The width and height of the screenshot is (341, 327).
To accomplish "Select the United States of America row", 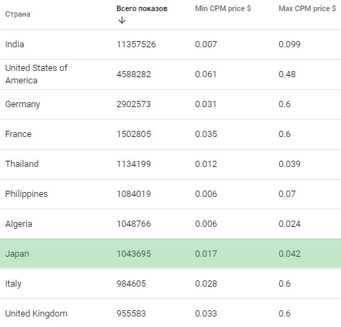I will click(170, 74).
